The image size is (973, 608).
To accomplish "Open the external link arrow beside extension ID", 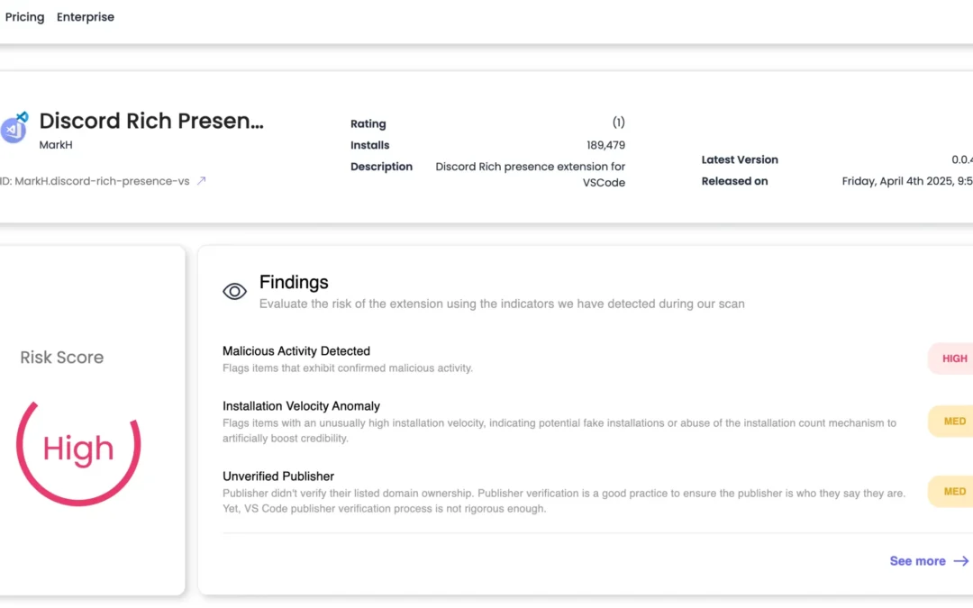I will pyautogui.click(x=201, y=181).
